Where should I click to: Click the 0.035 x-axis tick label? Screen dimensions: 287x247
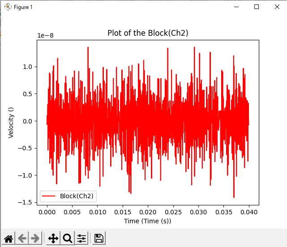click(x=224, y=212)
